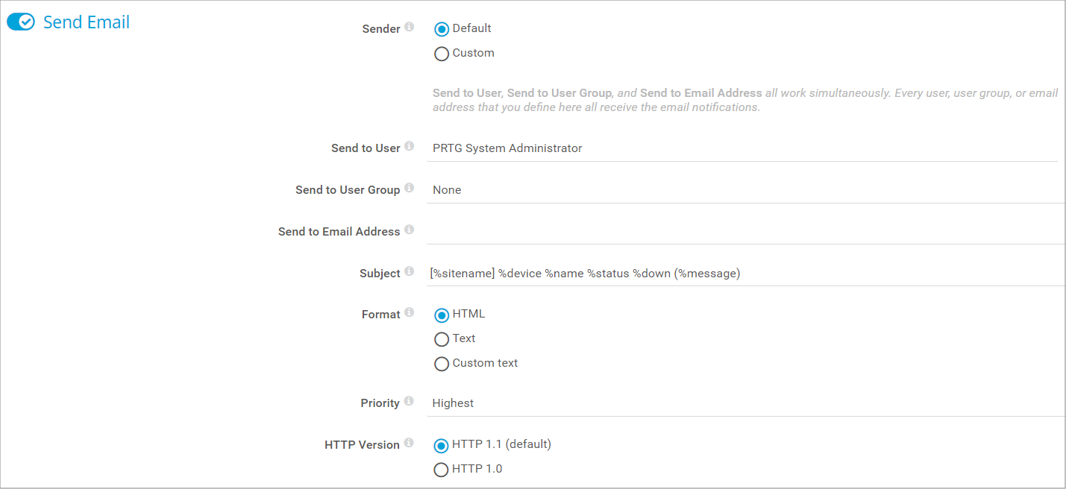Select HTTP 1.0 version radio button

click(x=442, y=470)
